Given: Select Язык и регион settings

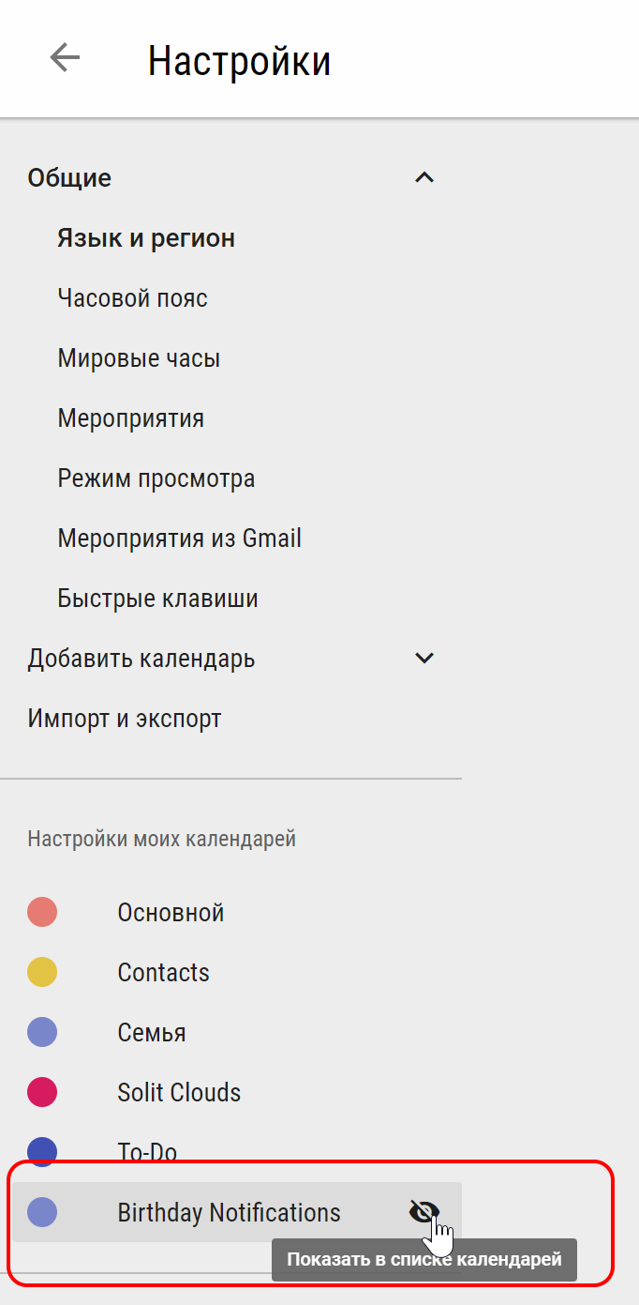Looking at the screenshot, I should click(x=146, y=237).
